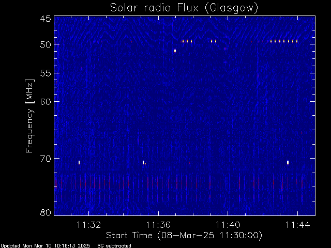Viewport: 331px width, 248px height.
Task: Click the 'BG subtracted' note
Action: point(114,246)
